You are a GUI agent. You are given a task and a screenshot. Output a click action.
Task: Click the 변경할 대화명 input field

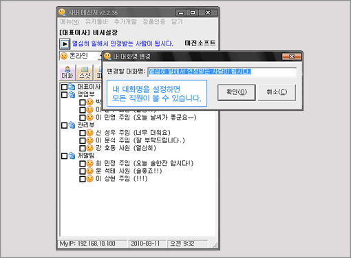[222, 72]
